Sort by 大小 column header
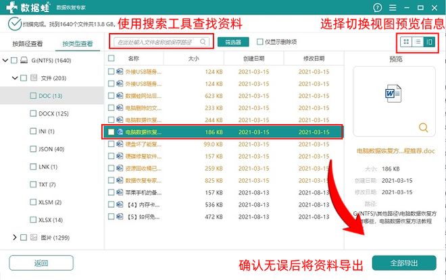This screenshot has height=280, width=446. pyautogui.click(x=193, y=59)
